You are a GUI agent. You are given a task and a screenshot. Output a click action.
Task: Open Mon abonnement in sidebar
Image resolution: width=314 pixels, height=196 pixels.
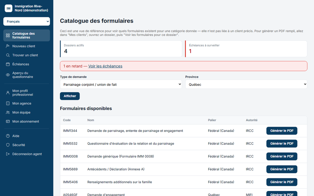click(27, 122)
